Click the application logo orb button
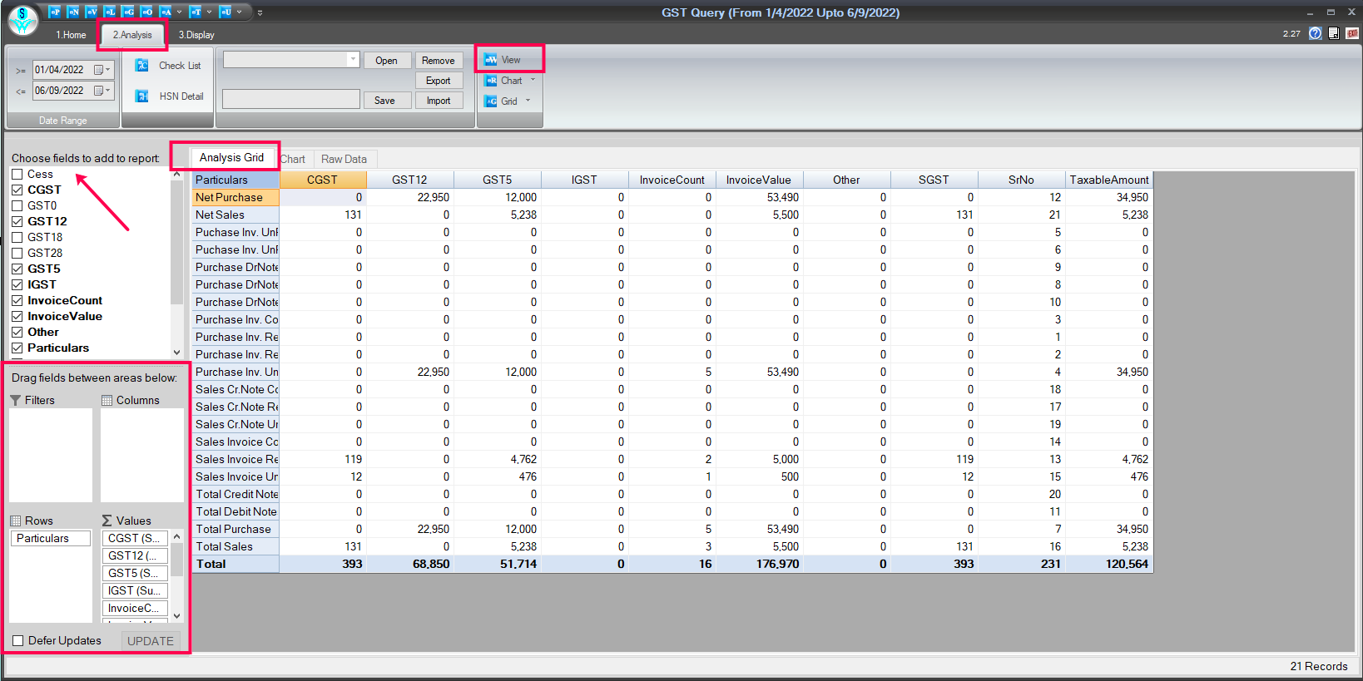The image size is (1363, 681). point(22,21)
